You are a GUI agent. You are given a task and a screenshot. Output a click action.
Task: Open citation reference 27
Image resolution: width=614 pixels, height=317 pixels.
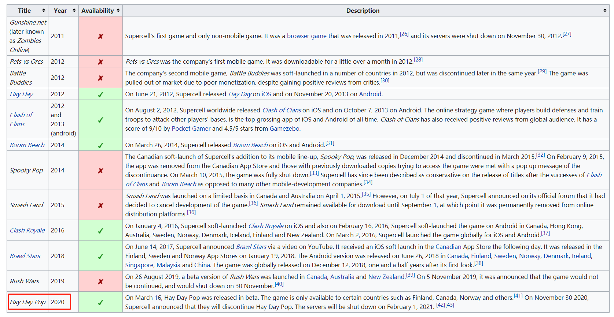[567, 34]
